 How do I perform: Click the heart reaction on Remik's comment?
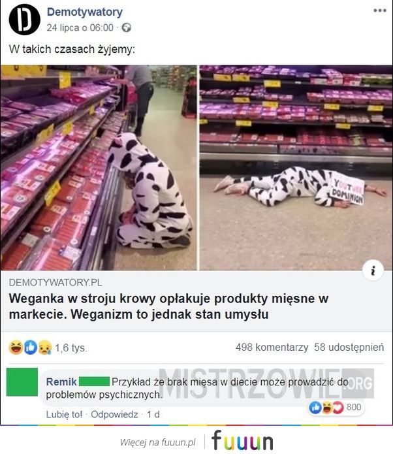tap(338, 408)
